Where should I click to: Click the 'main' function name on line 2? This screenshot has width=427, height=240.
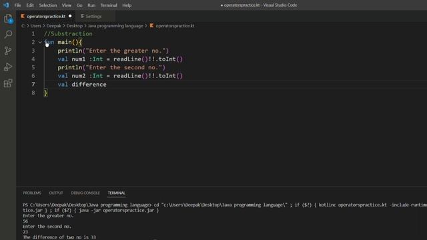click(65, 42)
